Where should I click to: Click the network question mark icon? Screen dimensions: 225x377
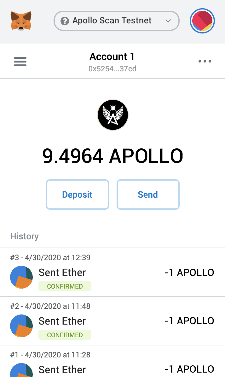coord(65,21)
